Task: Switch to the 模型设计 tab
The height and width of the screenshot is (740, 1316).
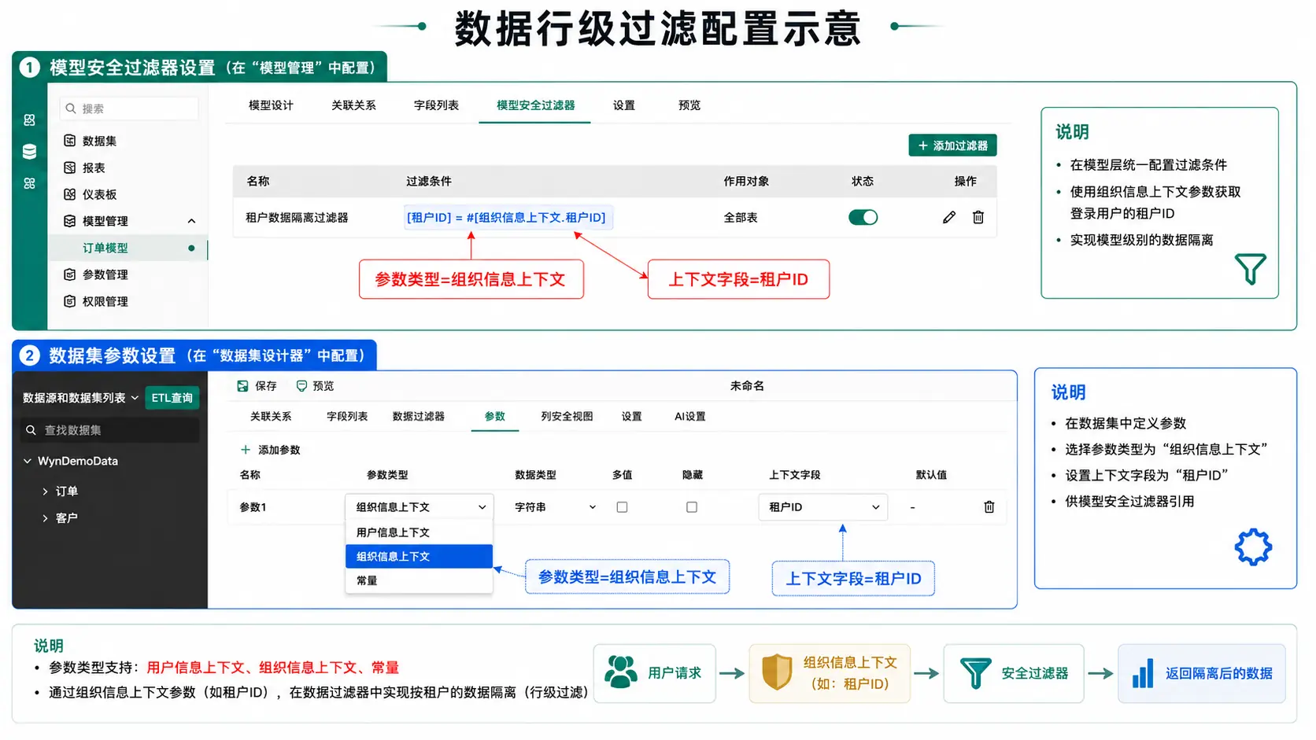Action: 271,105
